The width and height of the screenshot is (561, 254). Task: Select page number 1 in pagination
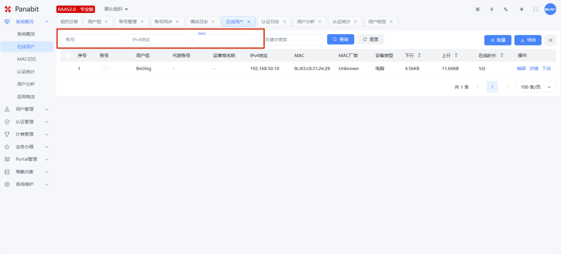[492, 87]
